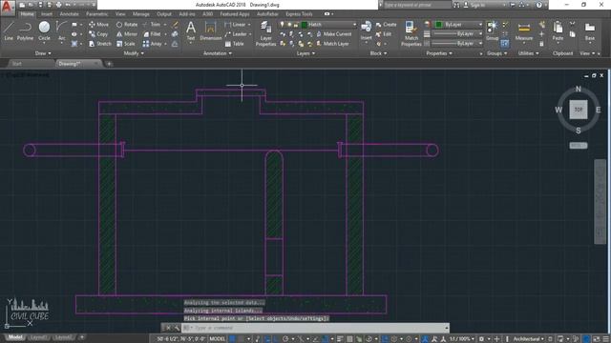Click the Copy tool in Modify

pos(98,34)
